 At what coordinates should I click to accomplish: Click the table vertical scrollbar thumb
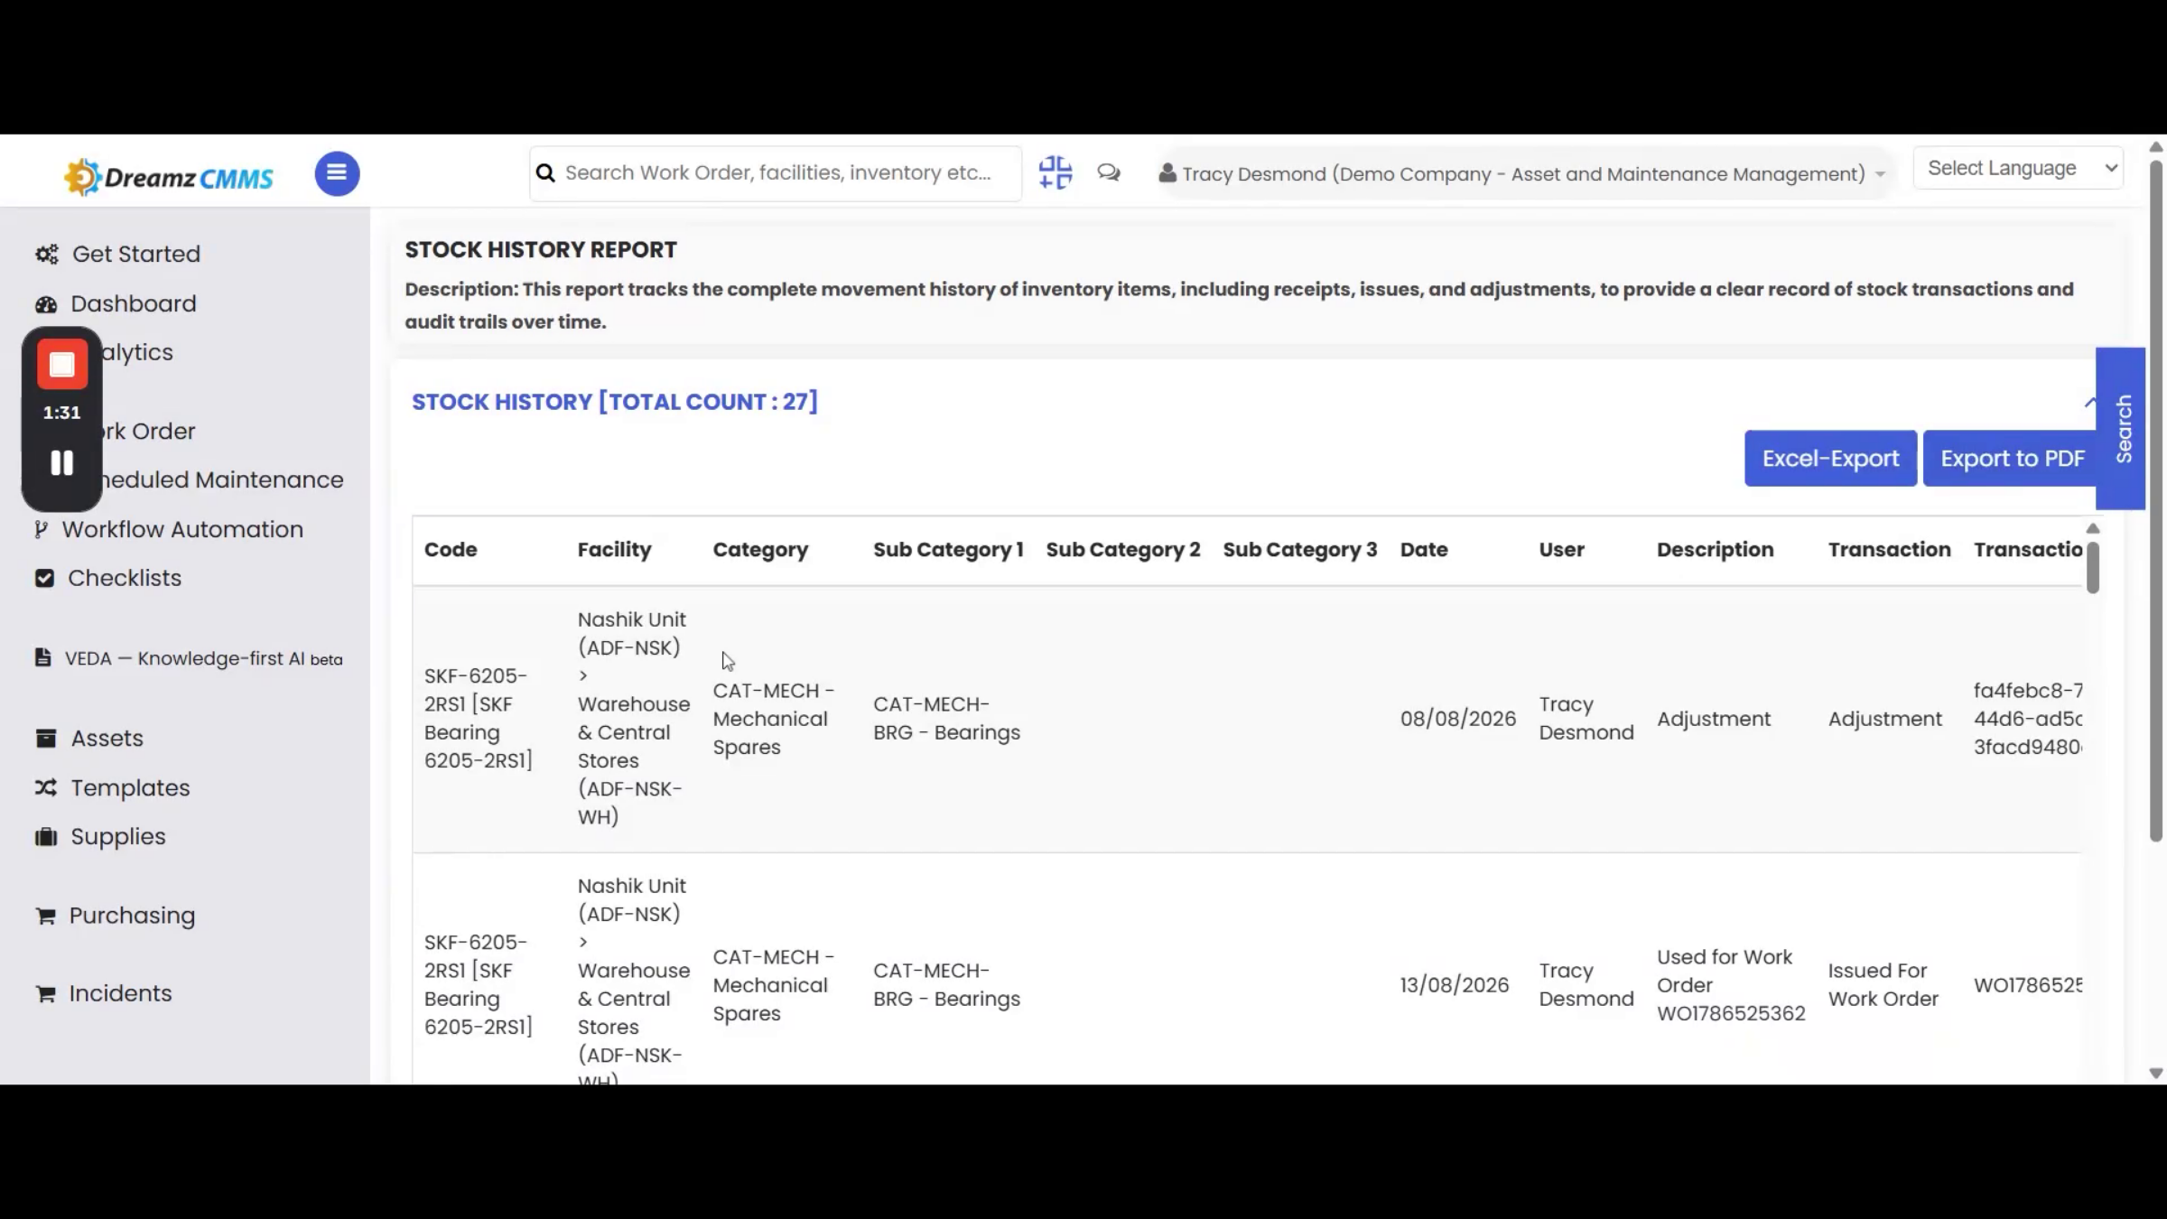(2093, 567)
